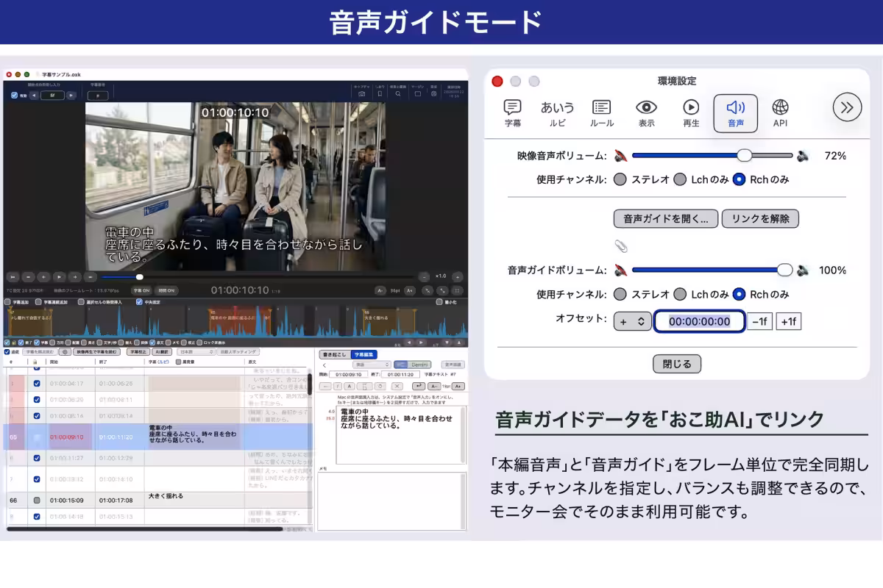
Task: Click the back chevron in edit panel
Action: click(325, 365)
